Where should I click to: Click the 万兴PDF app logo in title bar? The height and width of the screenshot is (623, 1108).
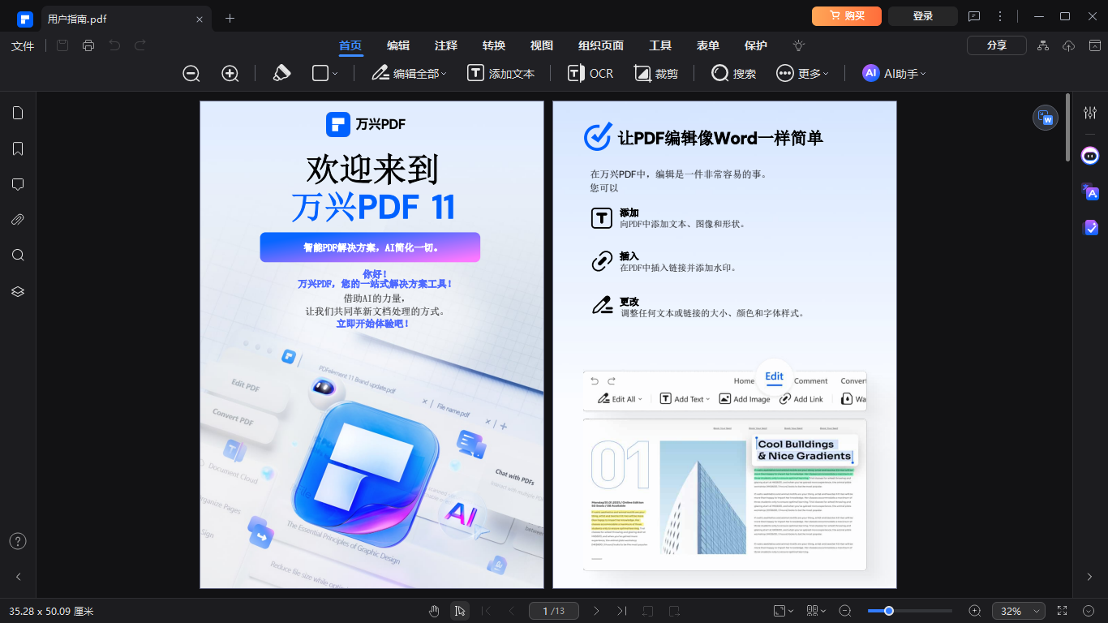pyautogui.click(x=24, y=18)
